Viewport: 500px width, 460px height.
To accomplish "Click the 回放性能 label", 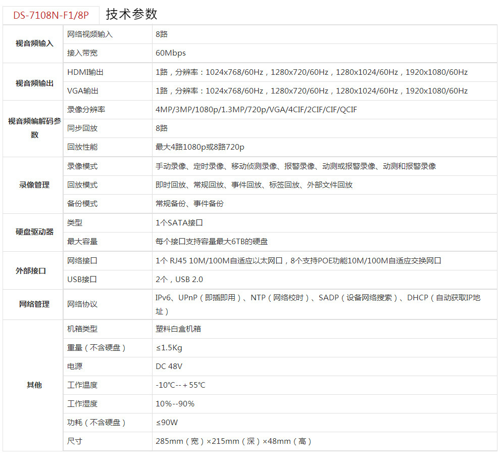I will [x=82, y=147].
